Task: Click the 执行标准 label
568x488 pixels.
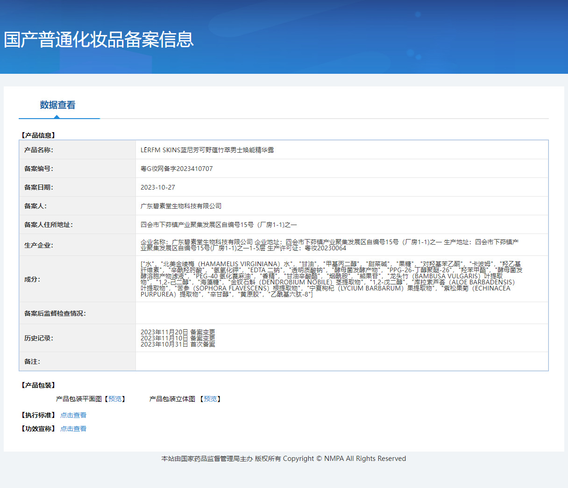Action: coord(38,415)
